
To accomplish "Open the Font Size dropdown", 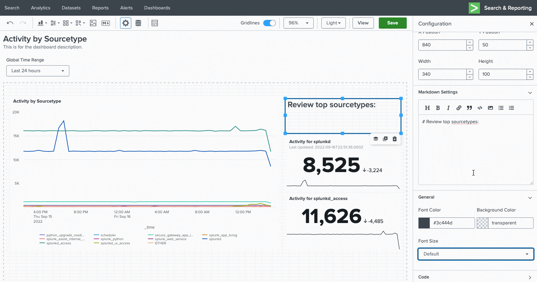I will click(x=475, y=254).
